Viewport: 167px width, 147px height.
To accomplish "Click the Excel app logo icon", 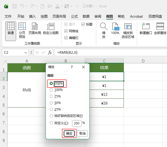I will [x=6, y=6].
